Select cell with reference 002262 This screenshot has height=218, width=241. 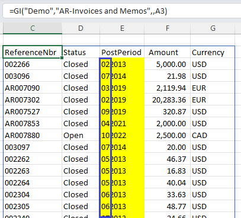(33, 159)
